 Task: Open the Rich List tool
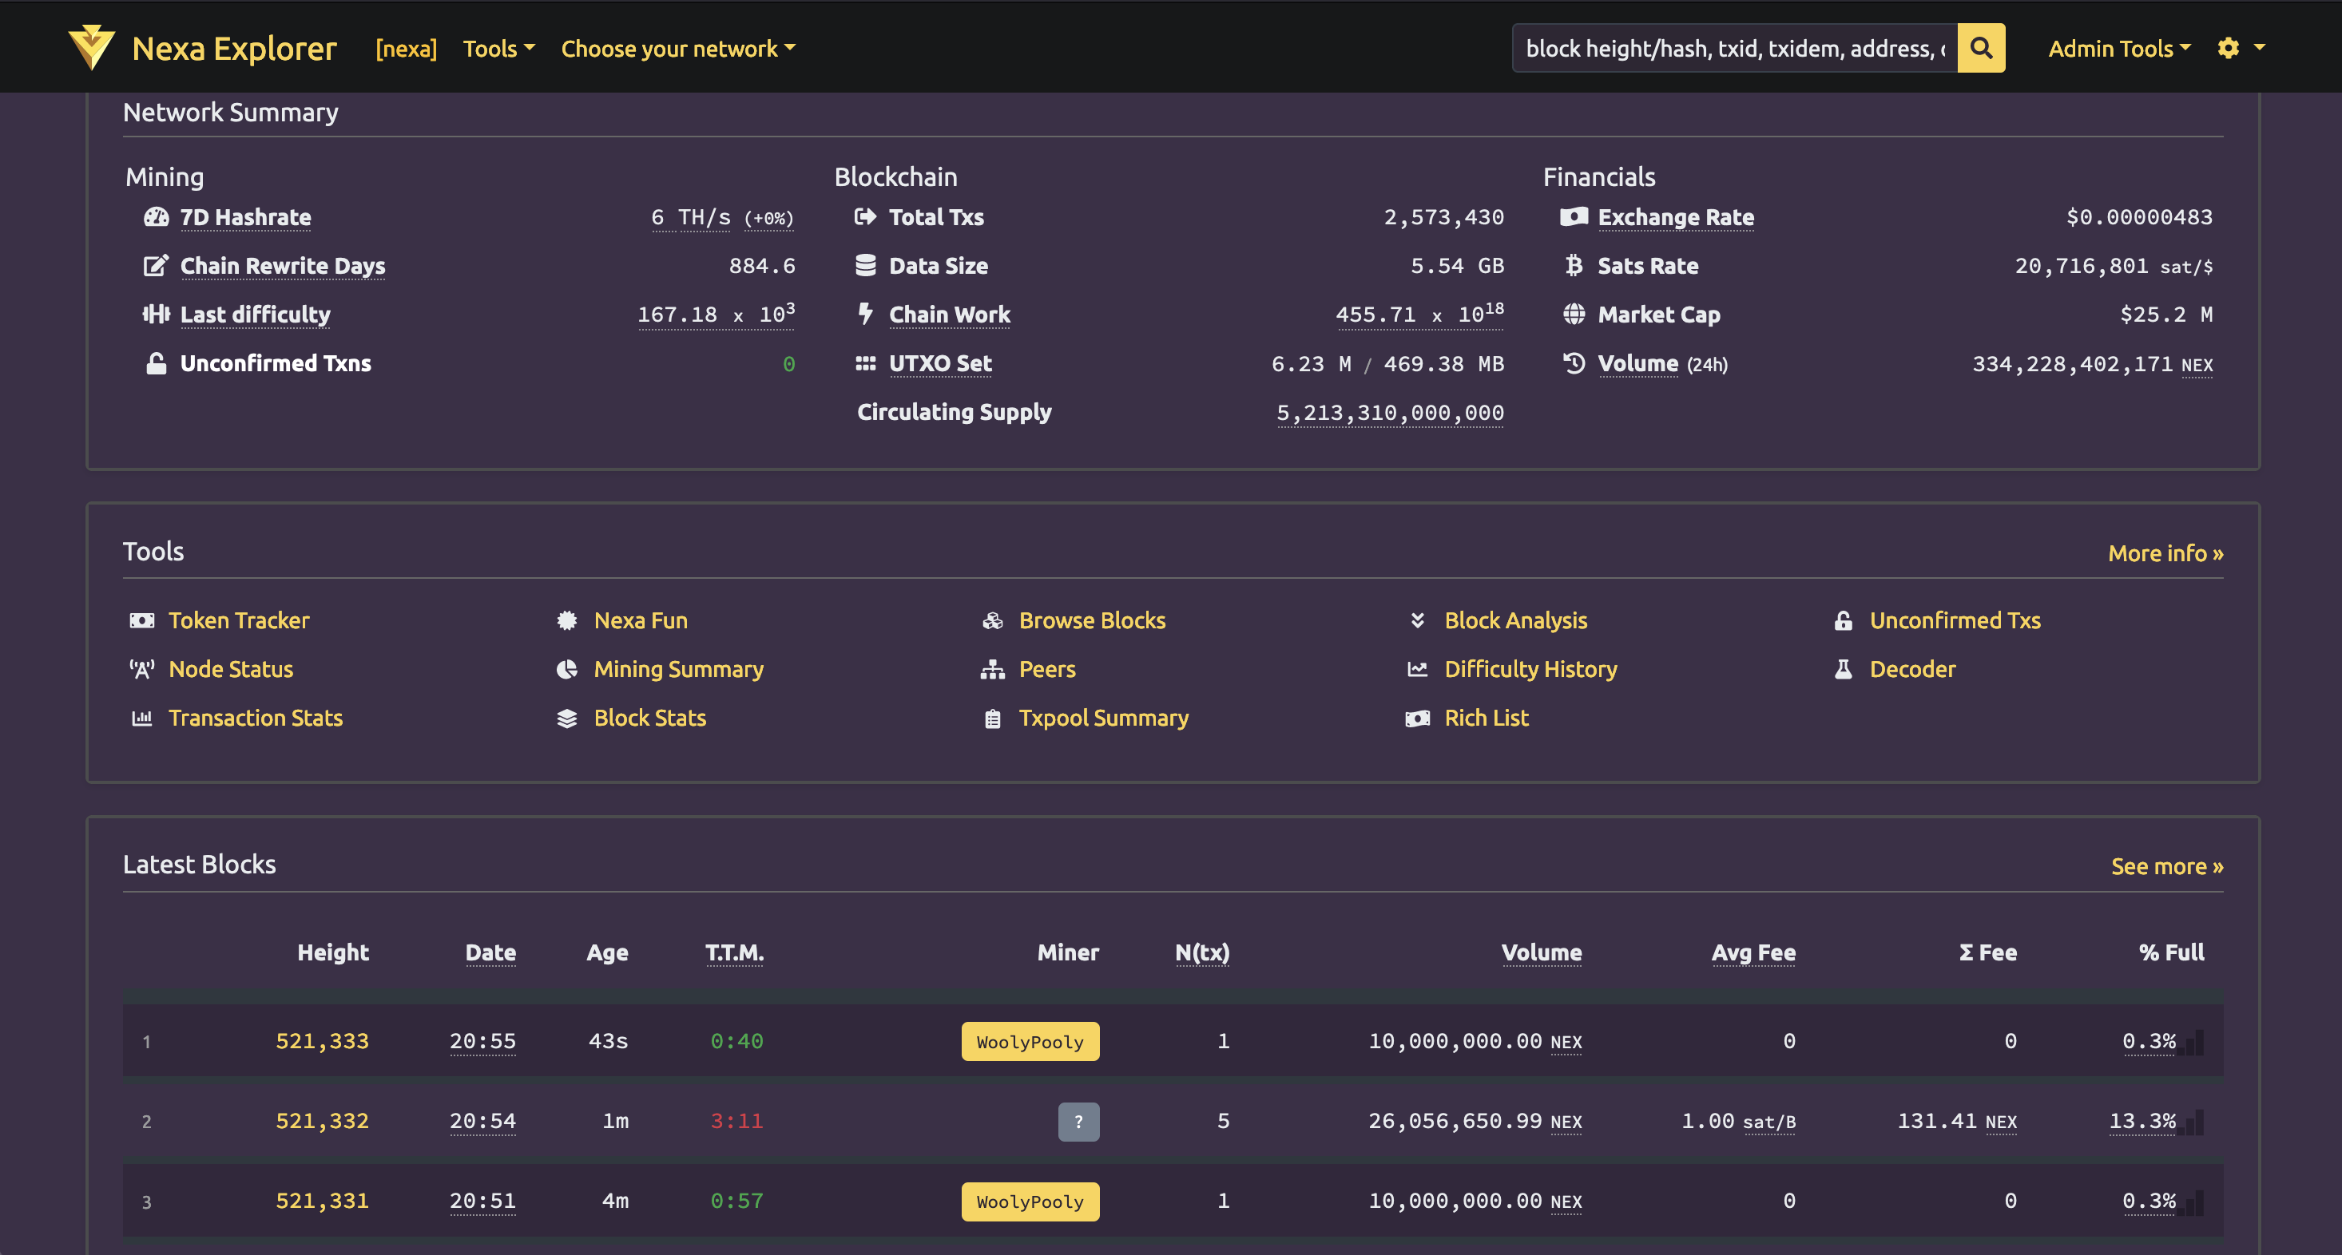(x=1487, y=717)
